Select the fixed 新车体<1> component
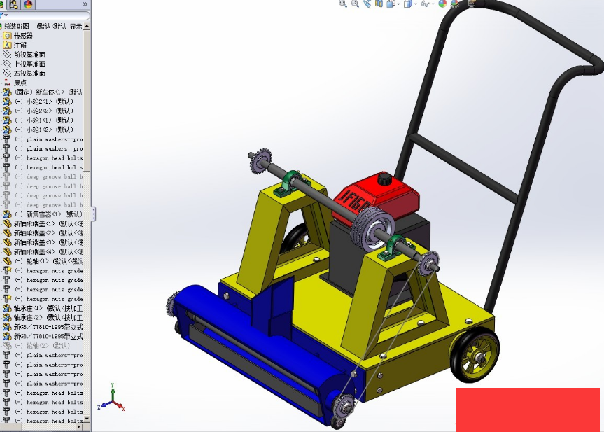Screen dimensions: 604x432 (43, 92)
